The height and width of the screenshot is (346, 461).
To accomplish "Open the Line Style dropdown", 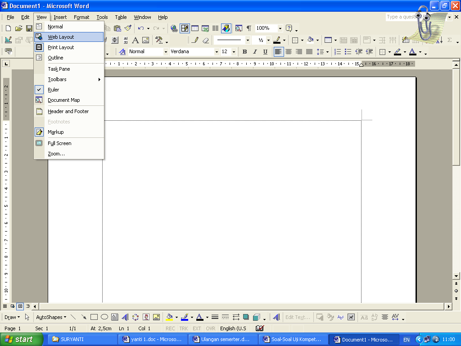I will (x=248, y=40).
